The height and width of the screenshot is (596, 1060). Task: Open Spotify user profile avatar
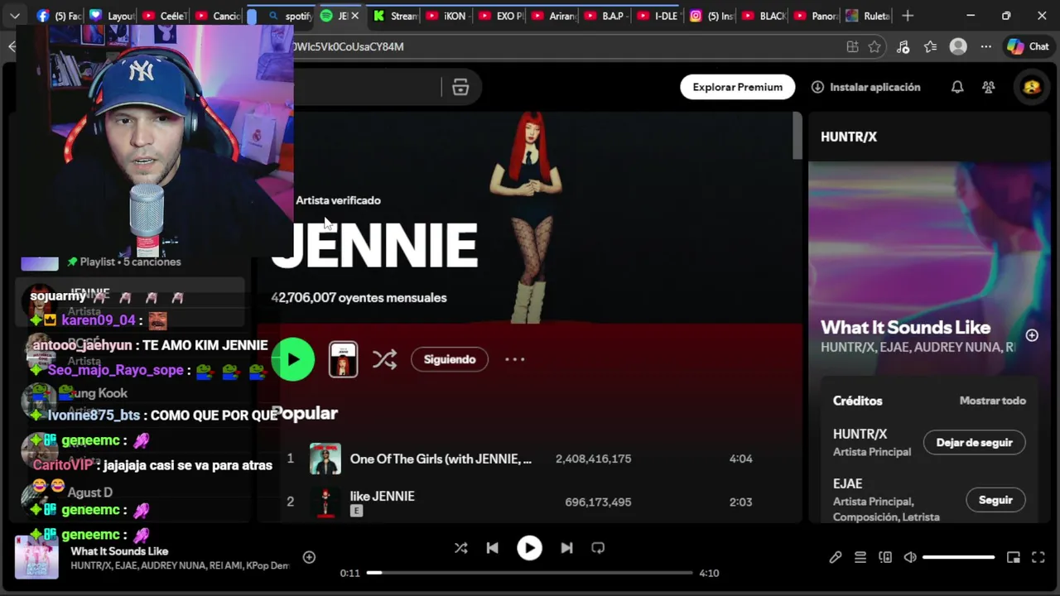click(x=1032, y=87)
